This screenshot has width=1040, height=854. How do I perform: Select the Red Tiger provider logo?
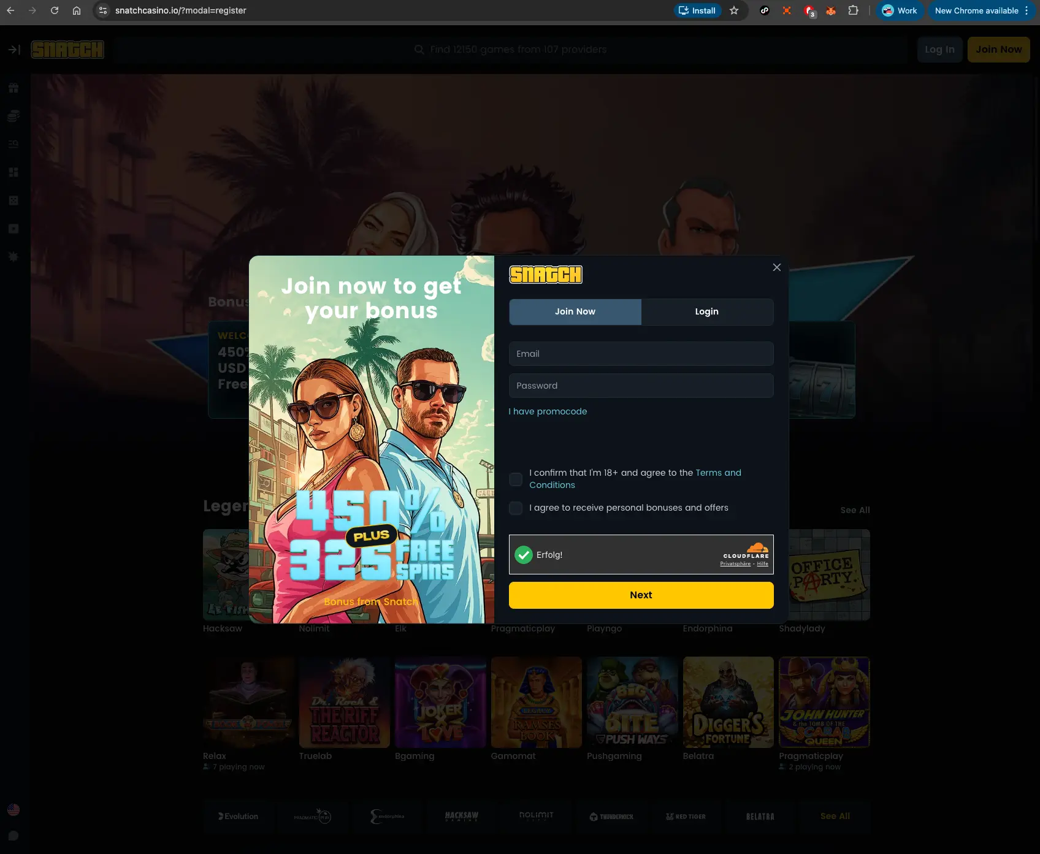(x=686, y=816)
